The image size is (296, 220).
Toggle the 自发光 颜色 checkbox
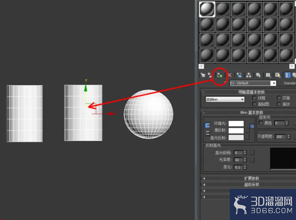261,123
